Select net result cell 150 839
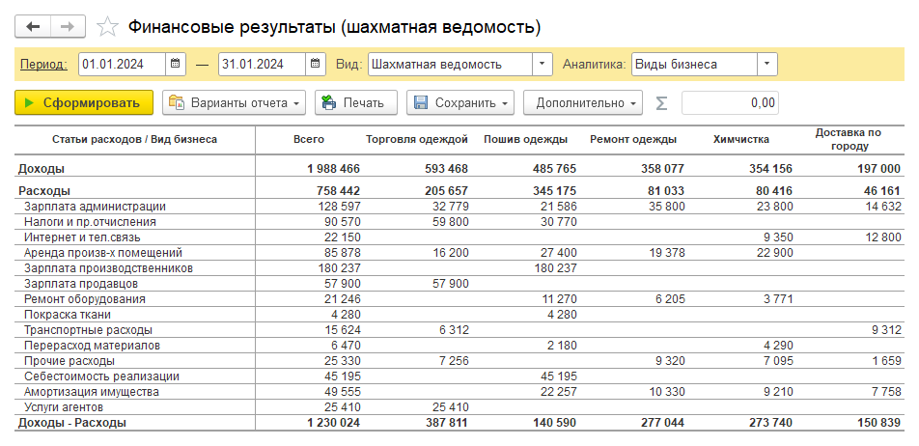 pyautogui.click(x=878, y=423)
